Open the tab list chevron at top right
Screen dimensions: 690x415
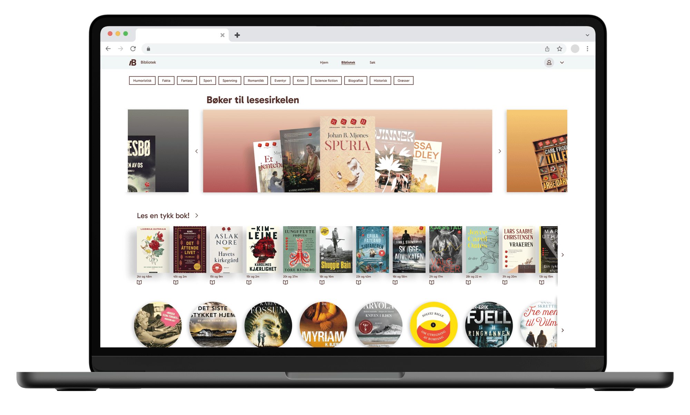click(x=587, y=35)
